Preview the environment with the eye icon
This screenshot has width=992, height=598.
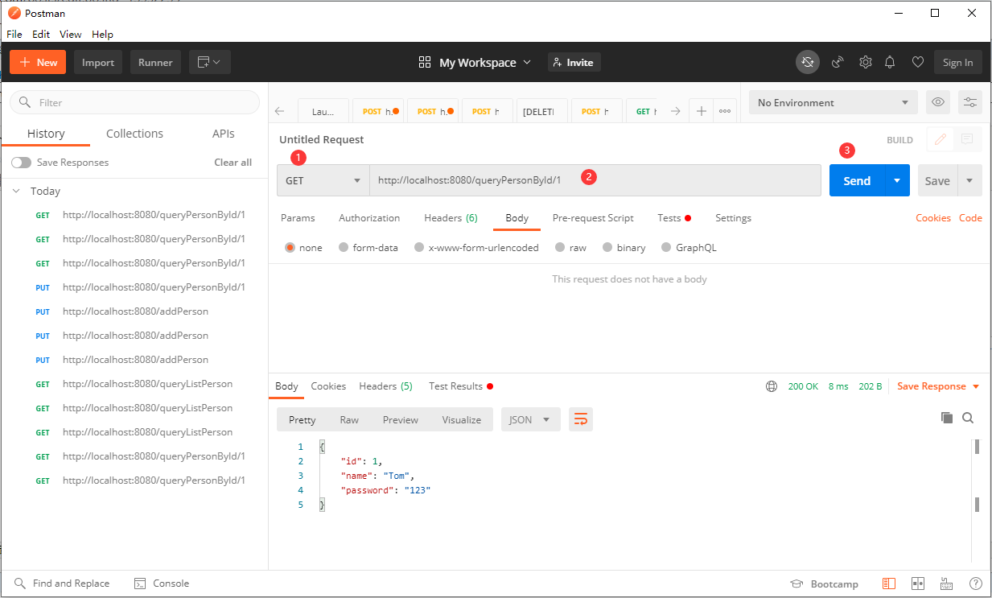pos(937,102)
